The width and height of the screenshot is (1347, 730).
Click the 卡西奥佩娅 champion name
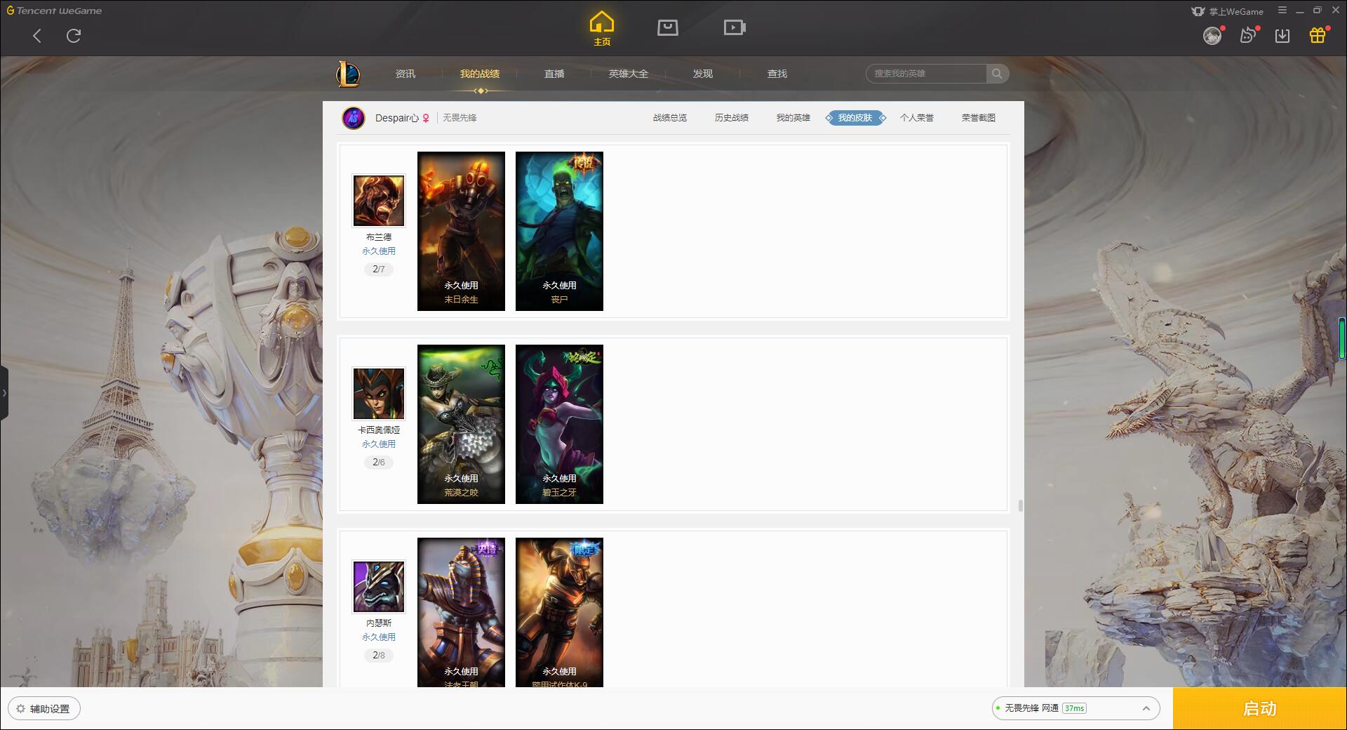point(379,430)
